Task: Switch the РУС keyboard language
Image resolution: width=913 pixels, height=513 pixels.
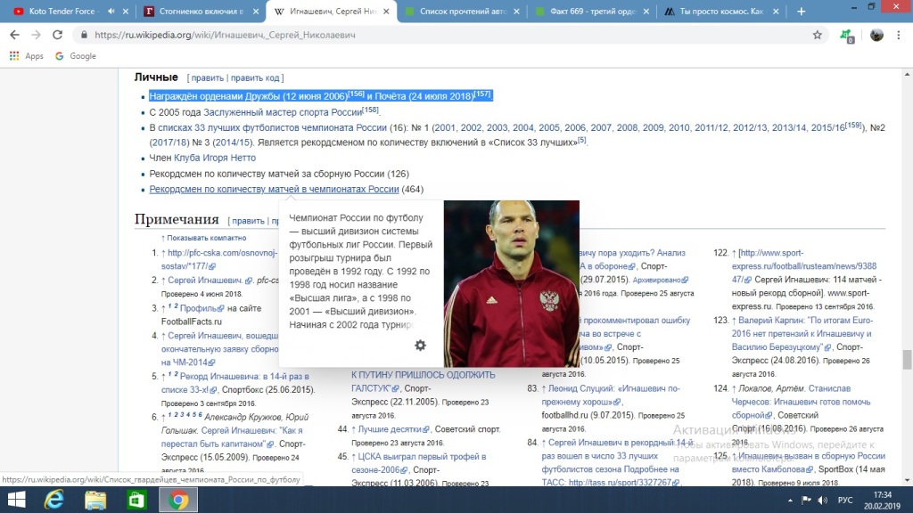Action: click(x=845, y=501)
